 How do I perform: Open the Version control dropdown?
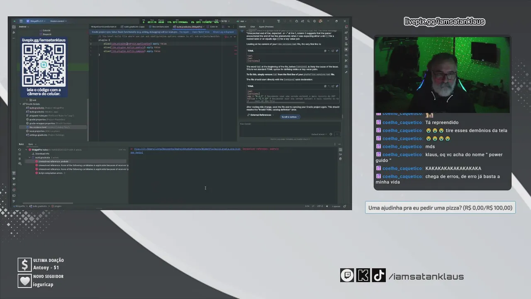(x=58, y=21)
